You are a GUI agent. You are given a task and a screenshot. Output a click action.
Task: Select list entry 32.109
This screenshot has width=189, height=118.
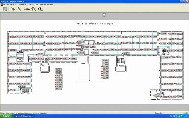pyautogui.click(x=106, y=78)
